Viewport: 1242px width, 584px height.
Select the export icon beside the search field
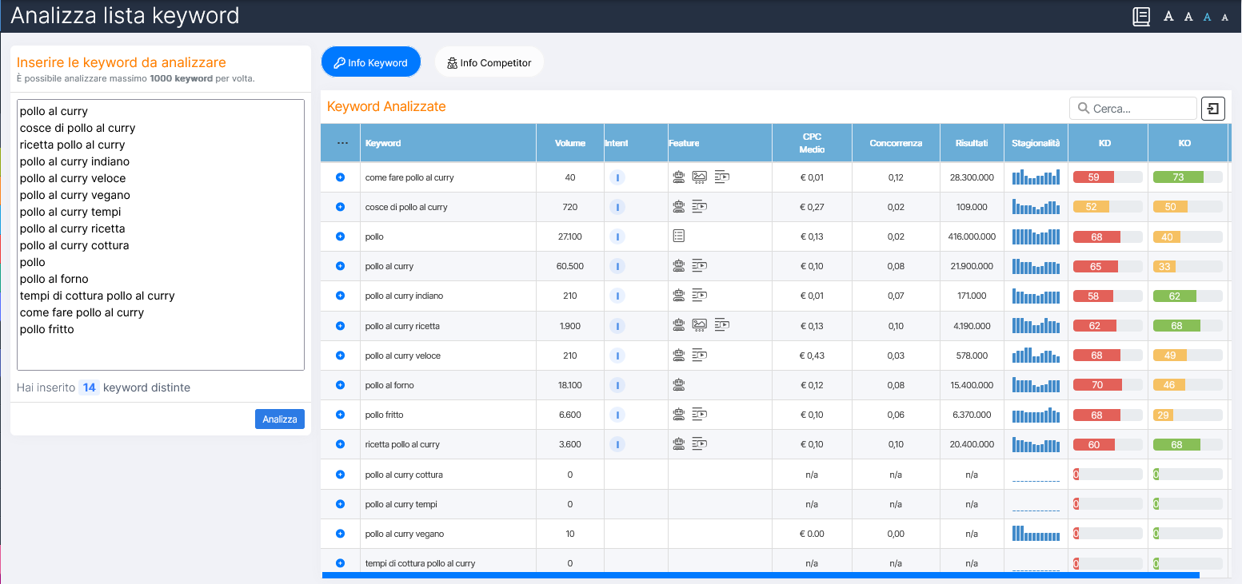point(1213,108)
